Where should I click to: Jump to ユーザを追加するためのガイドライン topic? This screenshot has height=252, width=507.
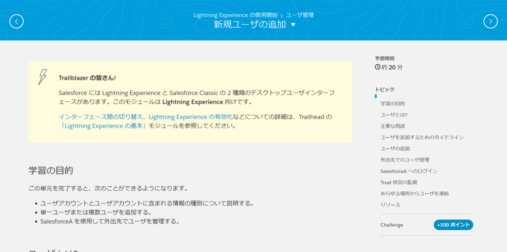[422, 137]
